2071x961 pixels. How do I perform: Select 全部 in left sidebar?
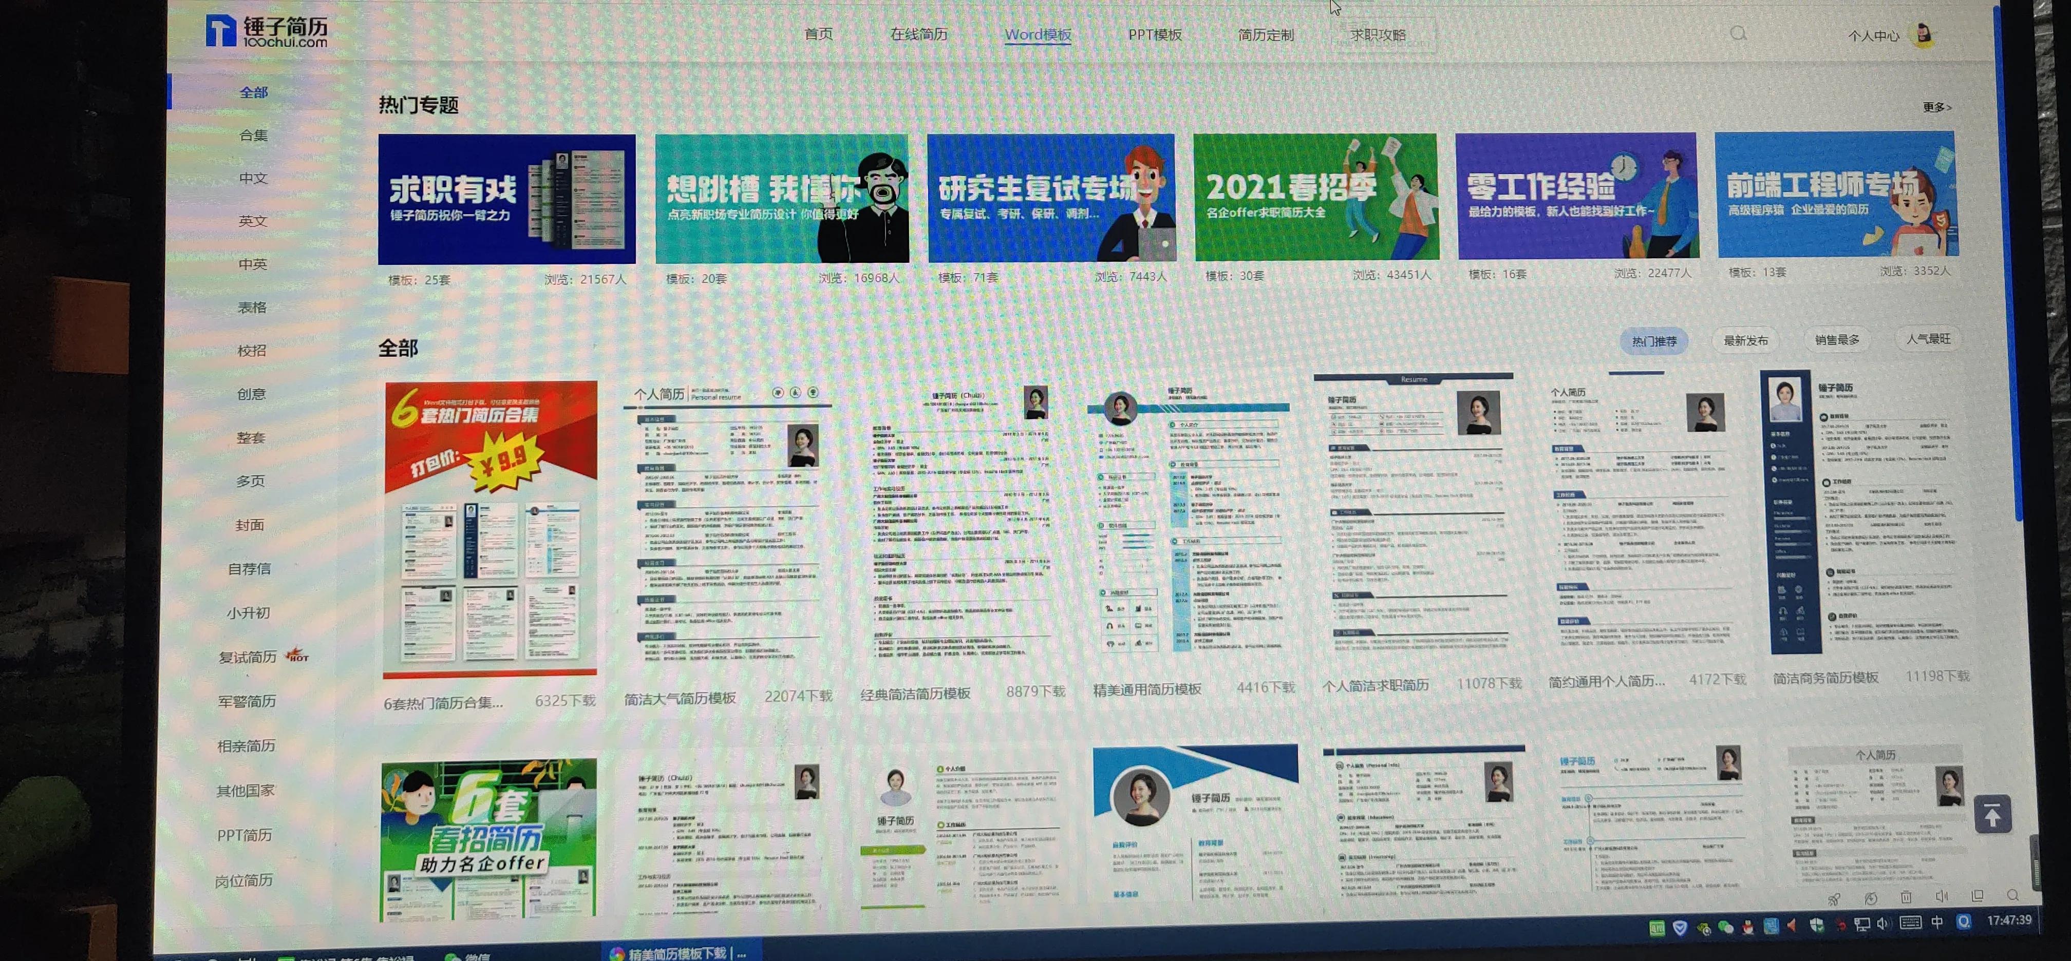[x=254, y=92]
